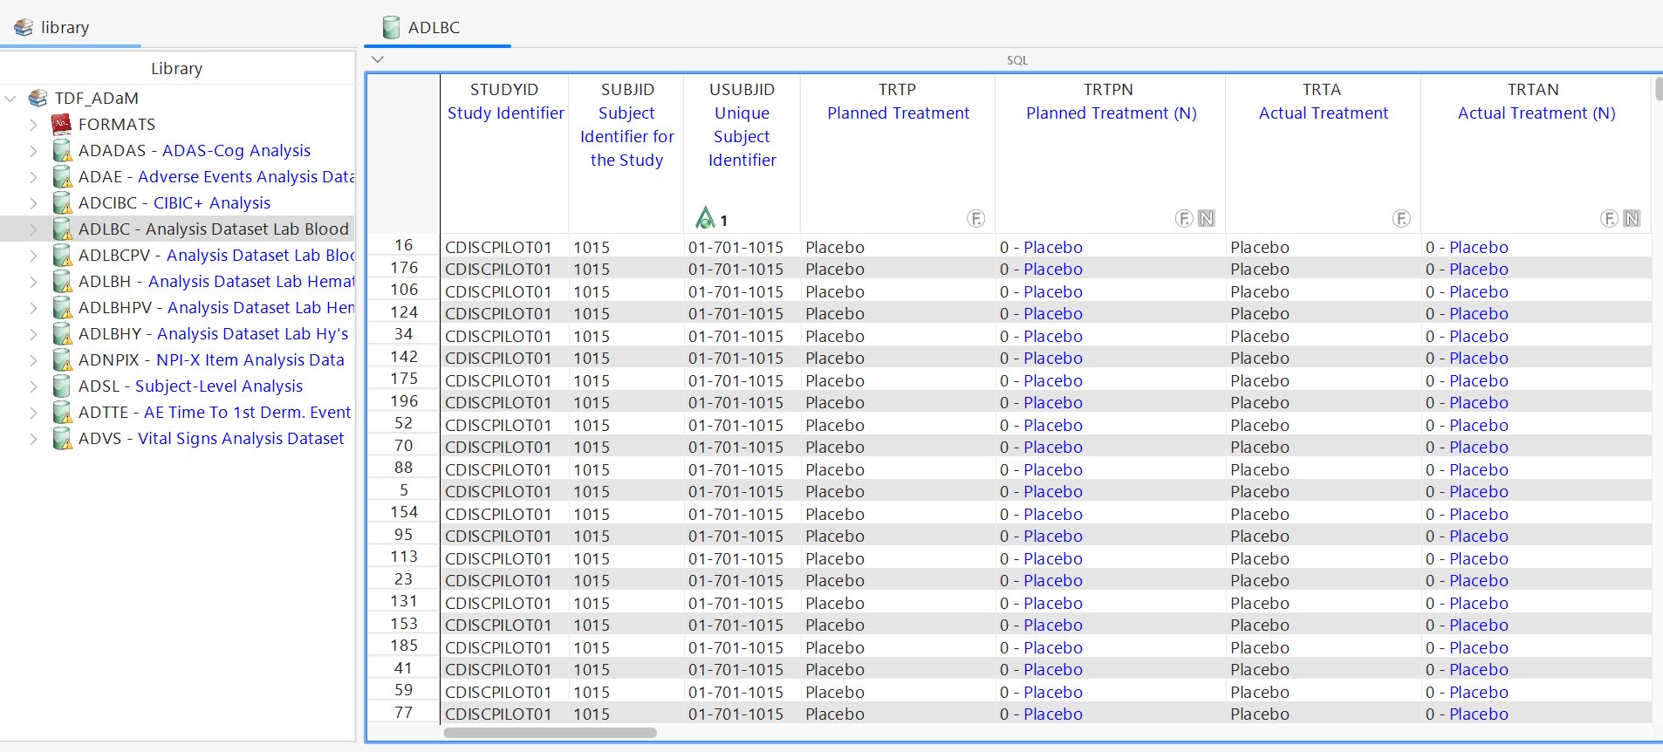Open the SQL bar label
The width and height of the screenshot is (1663, 752).
pos(1016,60)
